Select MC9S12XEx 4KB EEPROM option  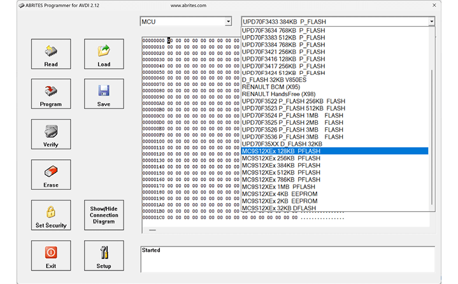pyautogui.click(x=279, y=194)
